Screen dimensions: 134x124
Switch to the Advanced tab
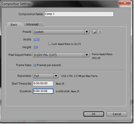click(x=32, y=24)
